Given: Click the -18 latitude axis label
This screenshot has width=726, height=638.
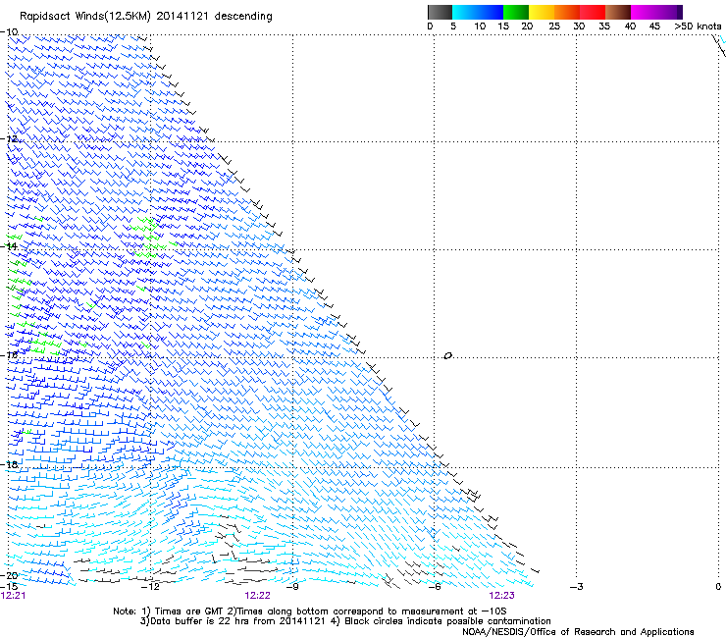Looking at the screenshot, I should (9, 464).
